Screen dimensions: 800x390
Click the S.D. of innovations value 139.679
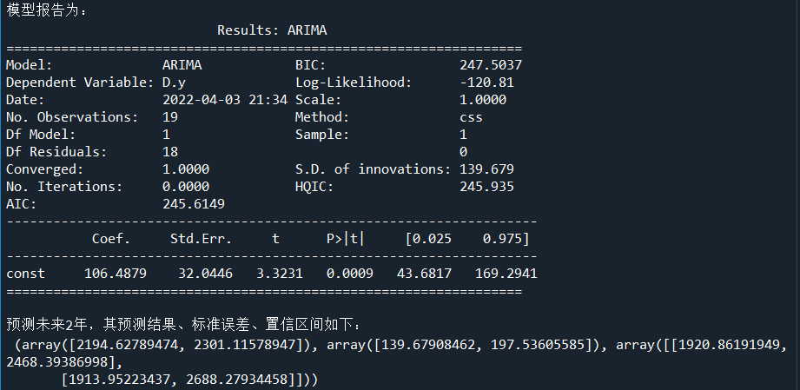point(486,169)
